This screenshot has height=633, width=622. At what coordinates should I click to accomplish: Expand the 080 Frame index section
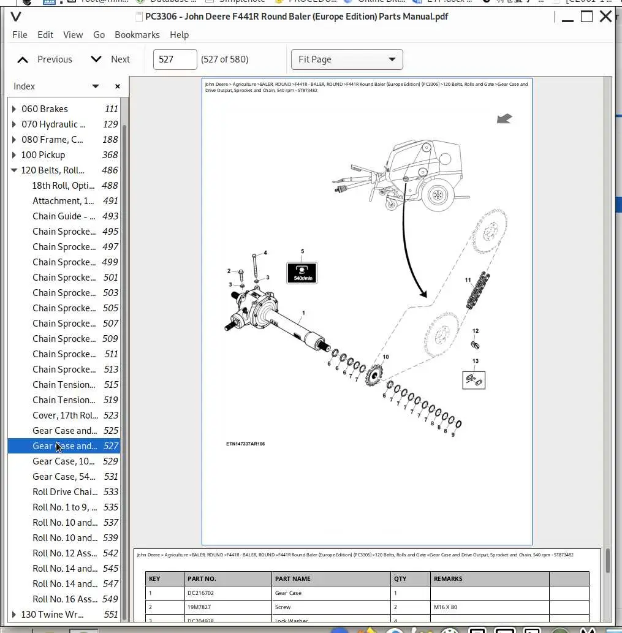[x=13, y=140]
